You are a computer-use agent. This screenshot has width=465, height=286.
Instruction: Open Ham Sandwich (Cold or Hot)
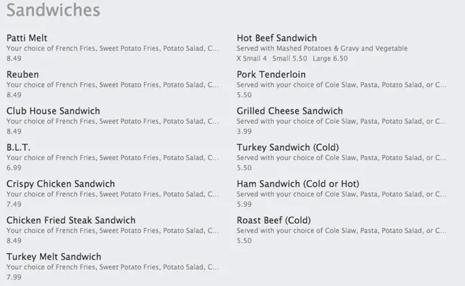pyautogui.click(x=298, y=184)
